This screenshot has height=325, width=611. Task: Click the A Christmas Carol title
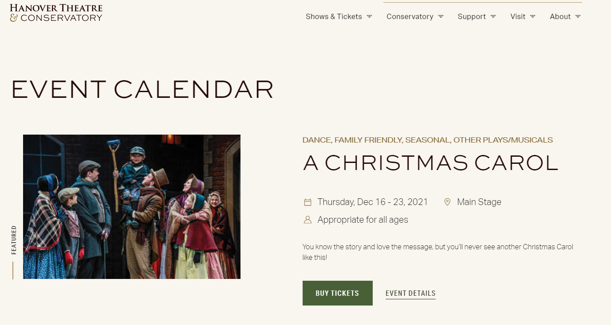(x=430, y=163)
